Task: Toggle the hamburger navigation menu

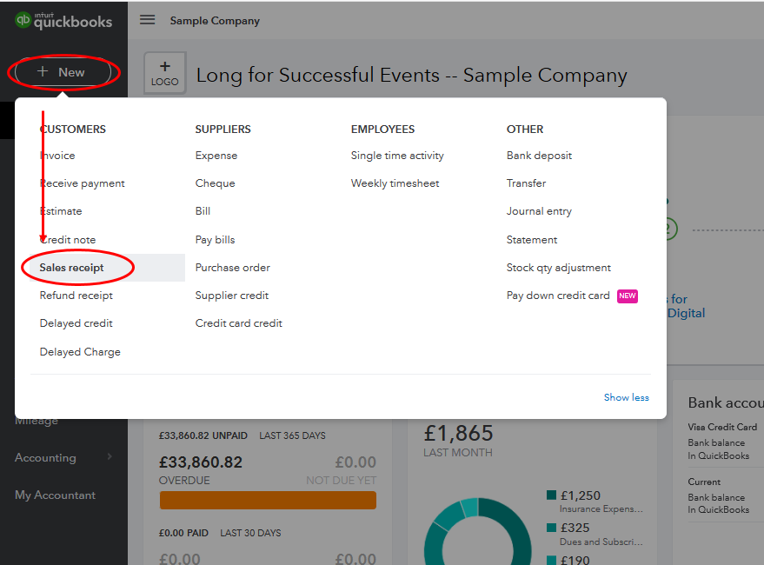Action: pos(148,20)
